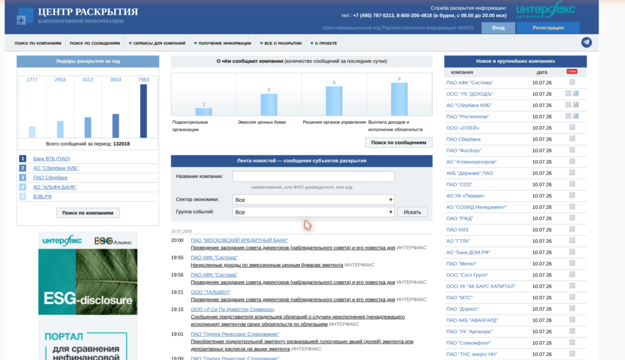Open report chart icon for ПАО "Ростелеком"
This screenshot has height=360, width=625.
[576, 116]
